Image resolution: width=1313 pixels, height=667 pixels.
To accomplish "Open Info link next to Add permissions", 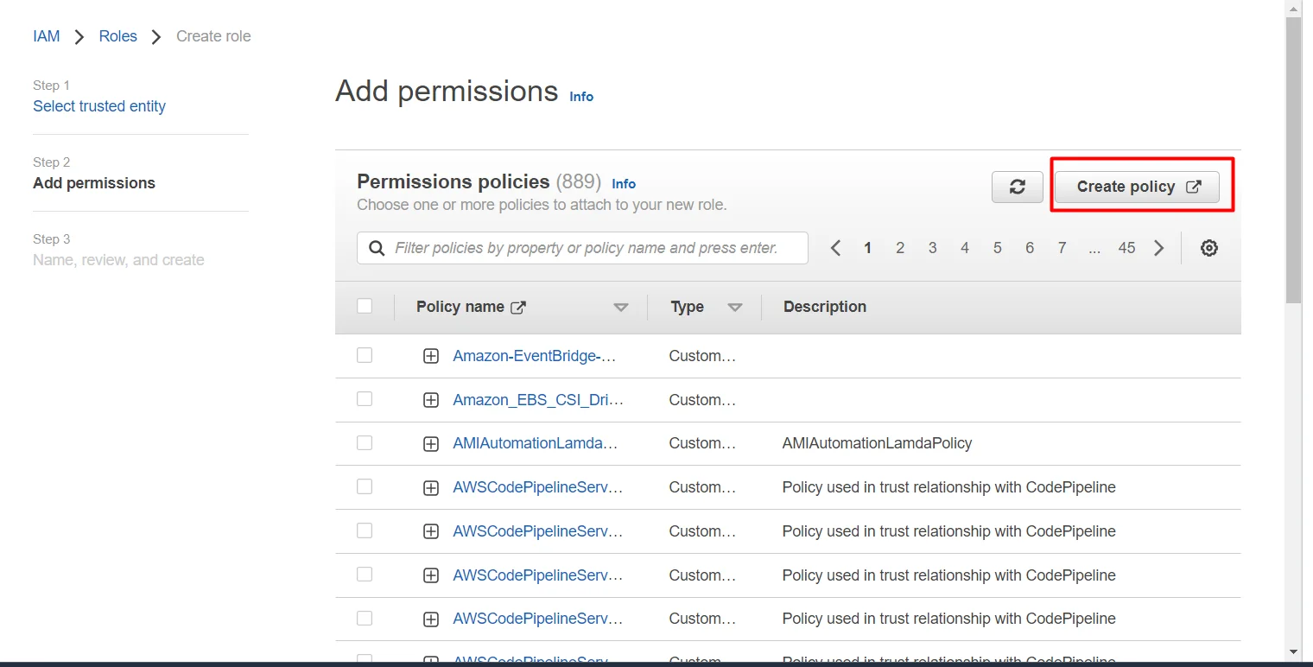I will (x=581, y=97).
